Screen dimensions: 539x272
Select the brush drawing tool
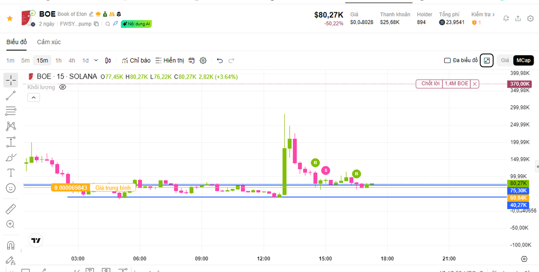pos(11,158)
